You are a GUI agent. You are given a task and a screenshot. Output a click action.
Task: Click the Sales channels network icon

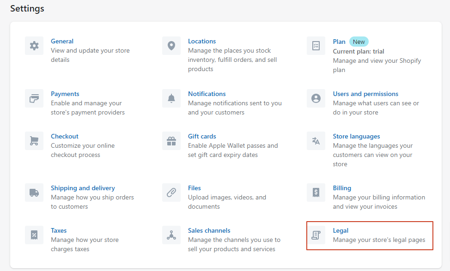coord(171,235)
